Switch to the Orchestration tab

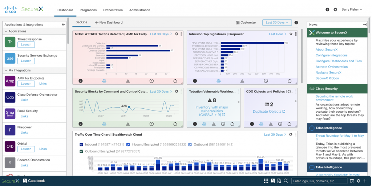[113, 10]
